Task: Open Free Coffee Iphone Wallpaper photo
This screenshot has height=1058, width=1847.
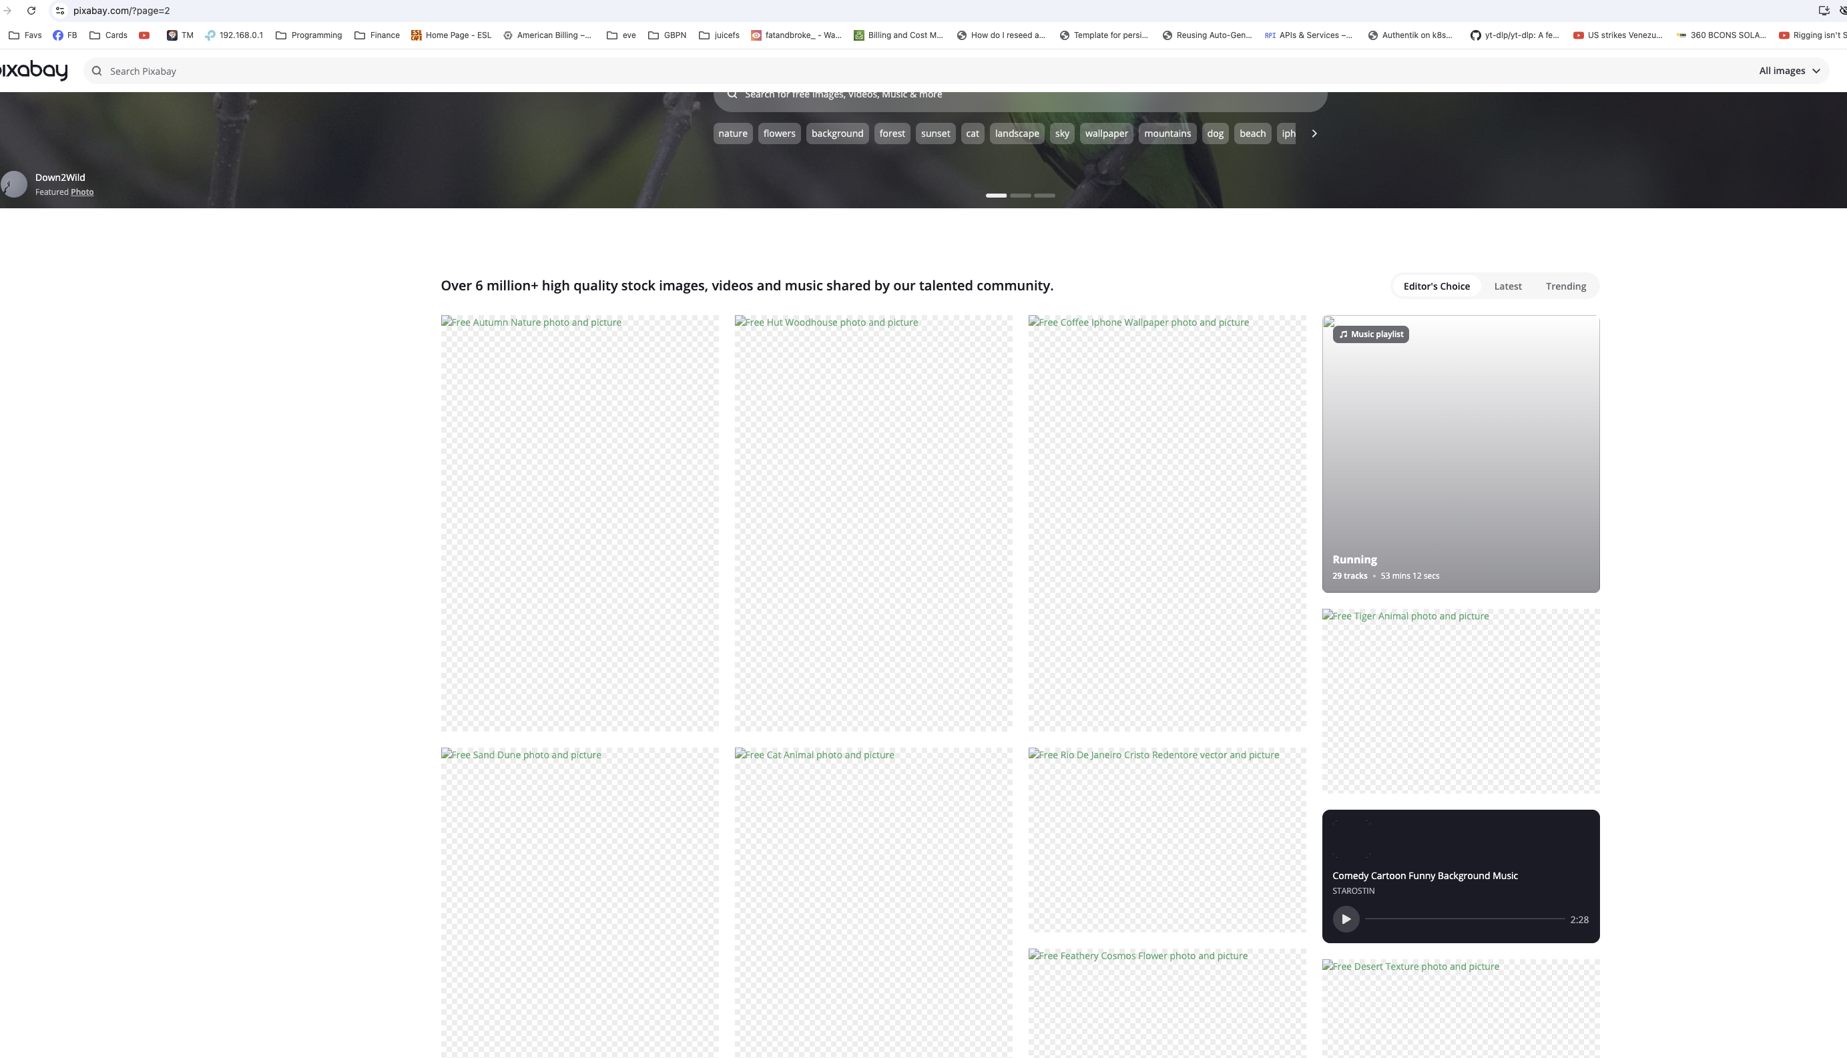Action: 1167,523
